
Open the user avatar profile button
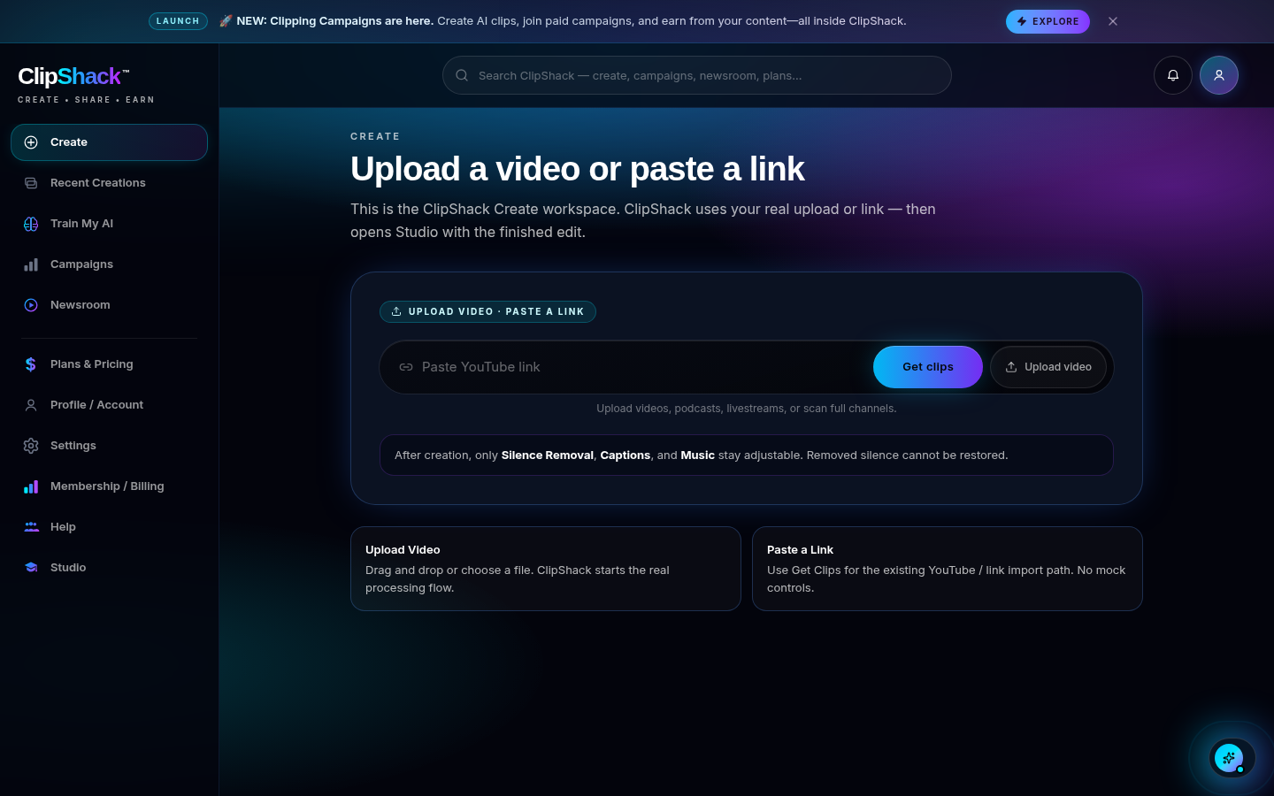[x=1219, y=75]
